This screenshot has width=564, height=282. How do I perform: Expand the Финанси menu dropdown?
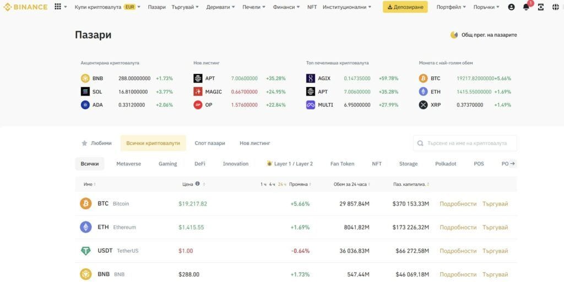click(286, 7)
